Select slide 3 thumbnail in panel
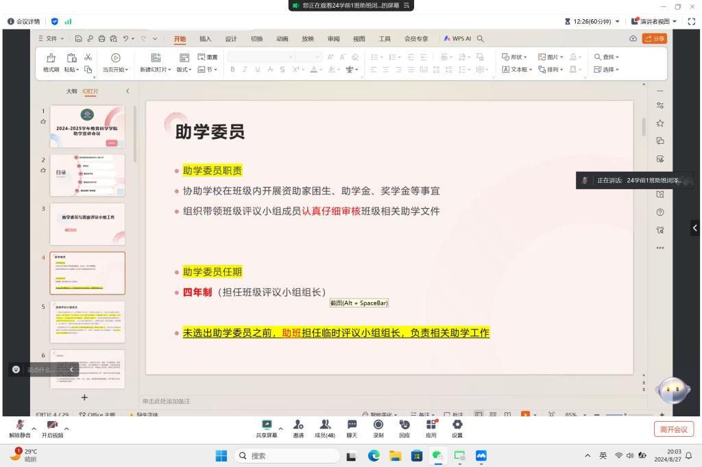Viewport: 702px width, 467px height. (87, 223)
